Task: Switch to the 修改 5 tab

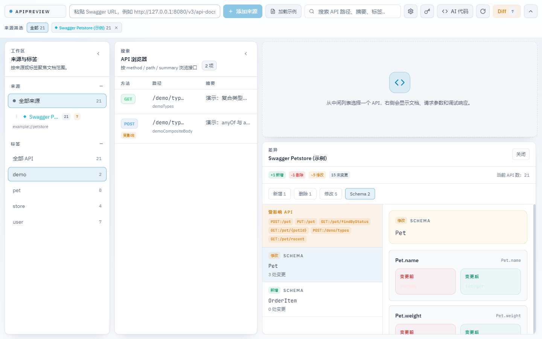Action: pos(331,194)
